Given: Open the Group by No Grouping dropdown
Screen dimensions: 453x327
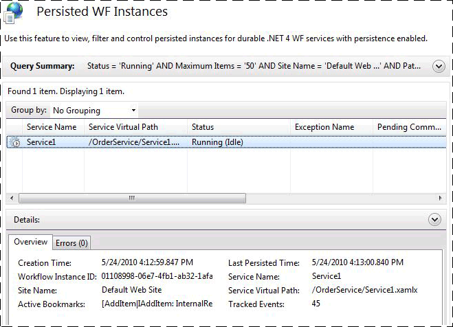Looking at the screenshot, I should (x=94, y=110).
